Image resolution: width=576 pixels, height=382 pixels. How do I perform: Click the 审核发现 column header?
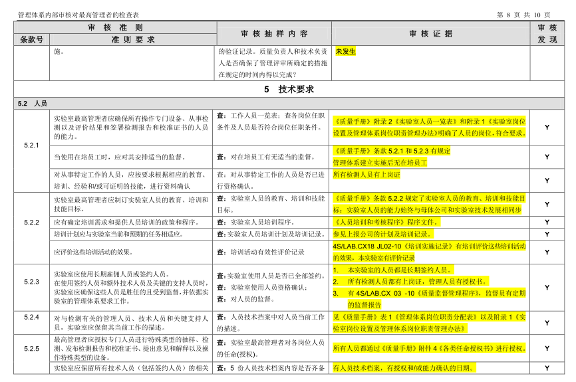547,33
